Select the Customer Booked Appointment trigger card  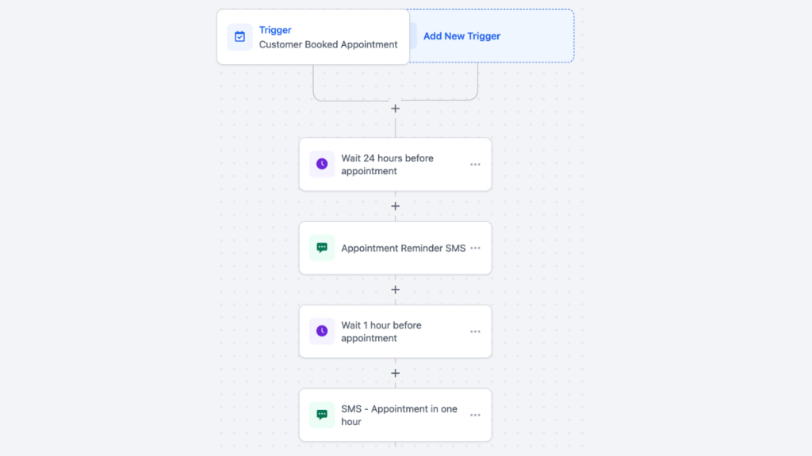click(x=328, y=44)
